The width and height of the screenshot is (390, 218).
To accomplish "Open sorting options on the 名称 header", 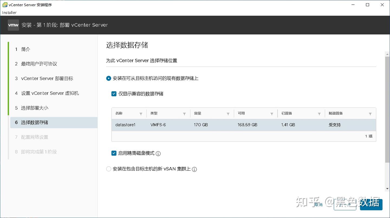I will tap(119, 113).
